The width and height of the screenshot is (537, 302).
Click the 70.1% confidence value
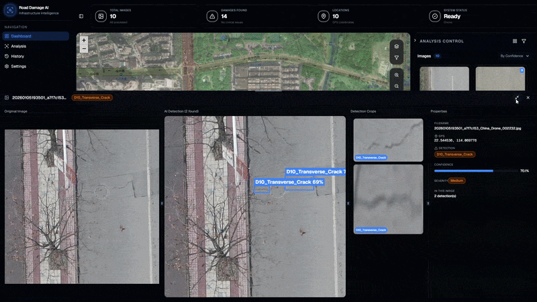pos(524,170)
